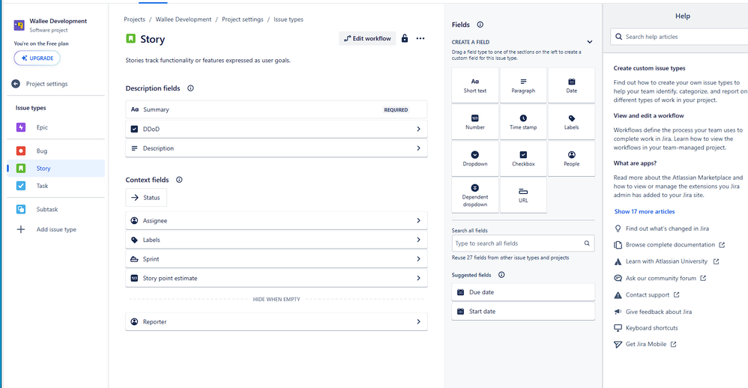The height and width of the screenshot is (388, 748).
Task: Select the Time stamp field type
Action: pos(523,122)
